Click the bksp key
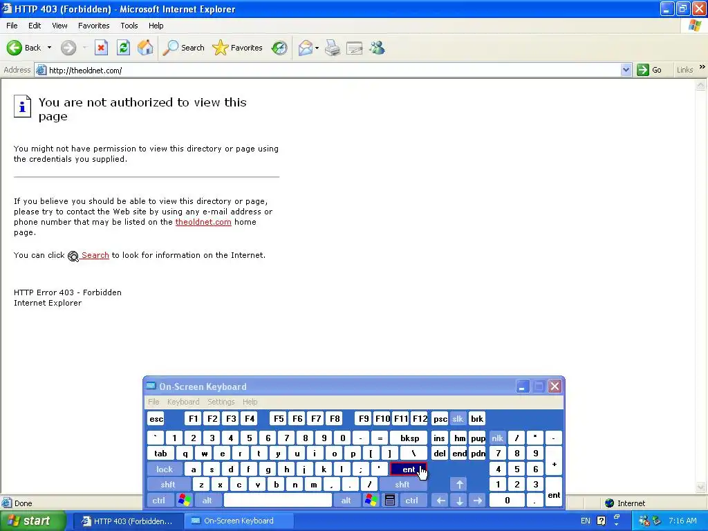 coord(409,438)
